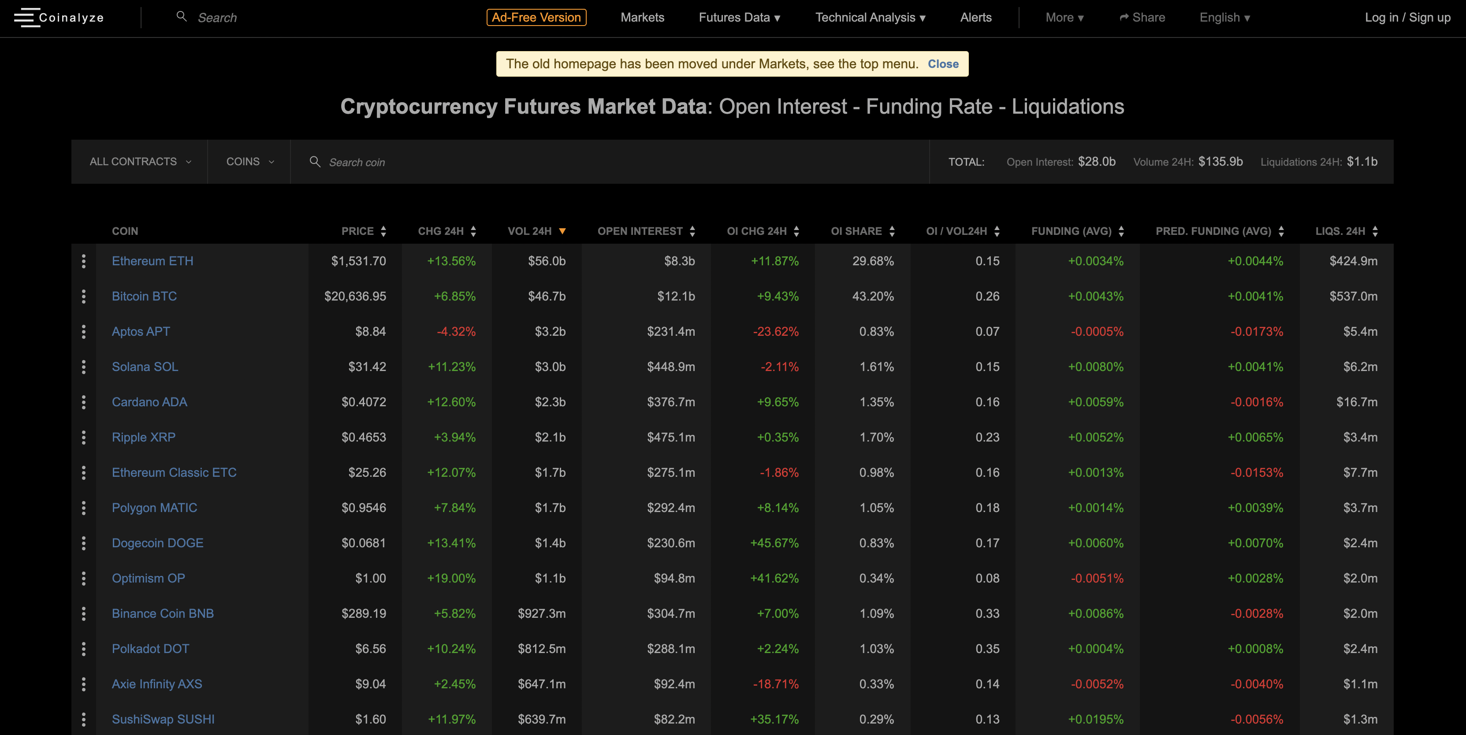The width and height of the screenshot is (1466, 735).
Task: Close the homepage moved notice
Action: (x=943, y=64)
